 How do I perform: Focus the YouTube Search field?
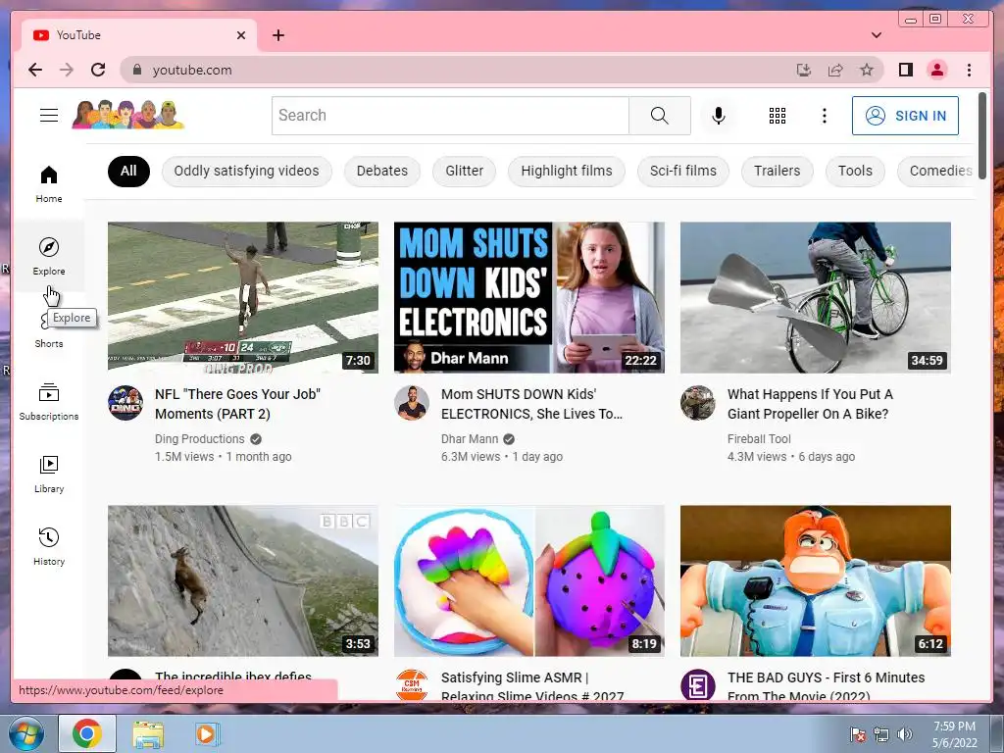pyautogui.click(x=450, y=116)
